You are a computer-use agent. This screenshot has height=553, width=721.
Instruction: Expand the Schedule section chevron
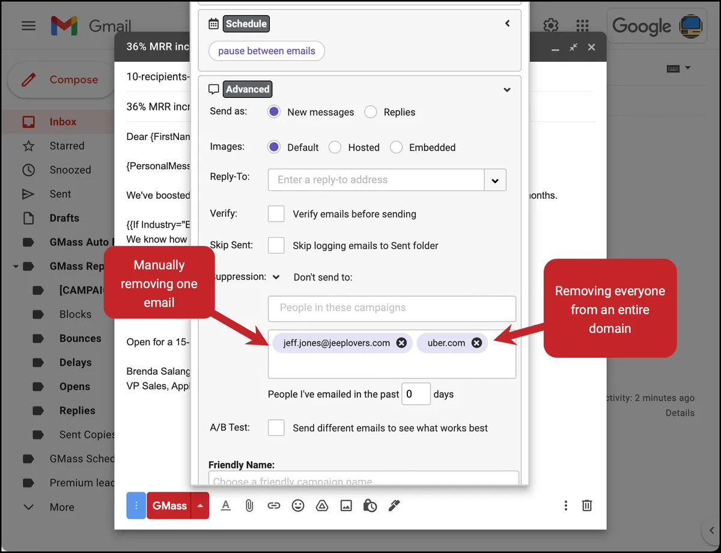pyautogui.click(x=507, y=23)
